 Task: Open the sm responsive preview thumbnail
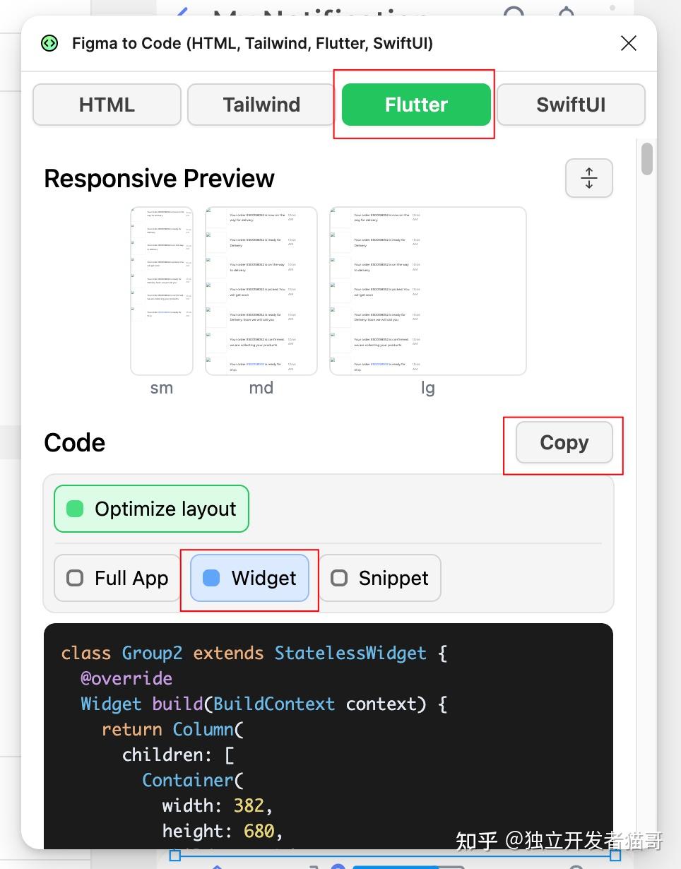tap(161, 290)
